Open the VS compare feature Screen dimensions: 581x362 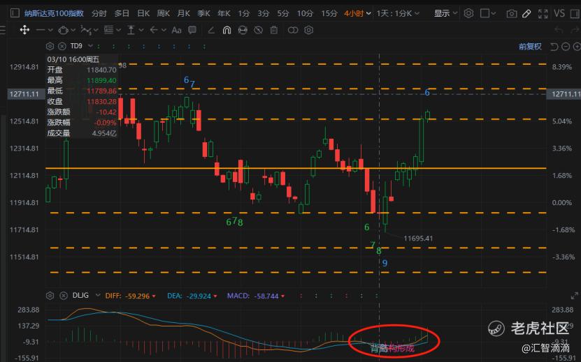559,14
